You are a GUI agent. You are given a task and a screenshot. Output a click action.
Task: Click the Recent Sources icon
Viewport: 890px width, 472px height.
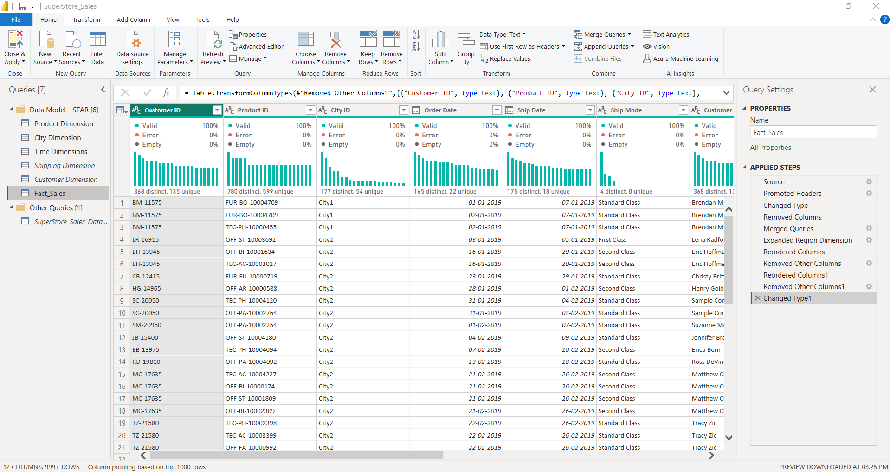[72, 39]
